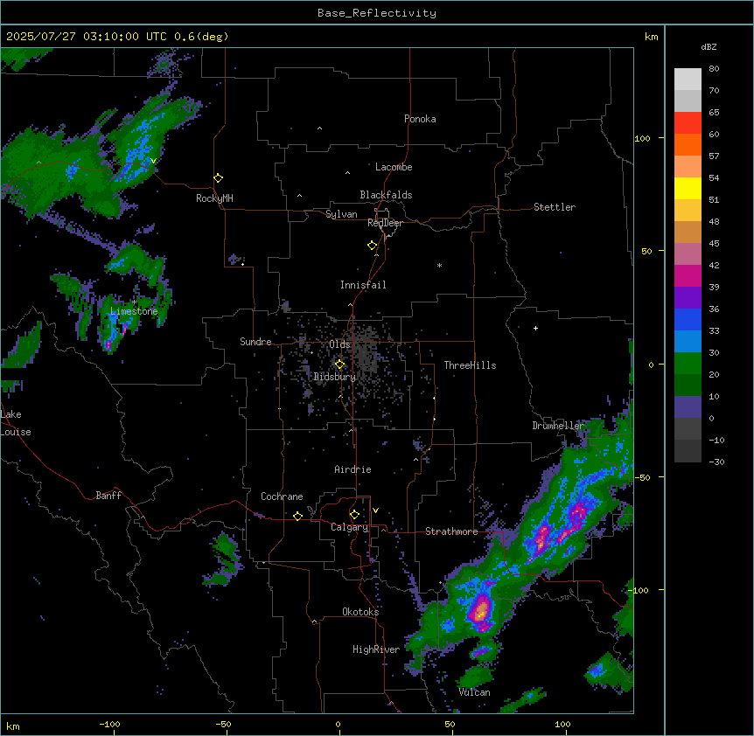
Task: Pick the 39 dBZ magenta legend swatch
Action: (688, 275)
